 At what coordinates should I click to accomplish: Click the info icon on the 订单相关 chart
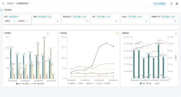click(48, 33)
